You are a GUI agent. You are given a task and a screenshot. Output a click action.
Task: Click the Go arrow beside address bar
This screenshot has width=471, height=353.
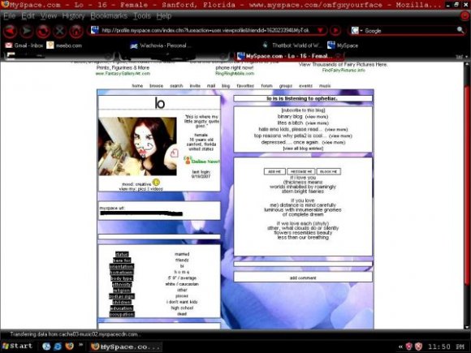(335, 30)
